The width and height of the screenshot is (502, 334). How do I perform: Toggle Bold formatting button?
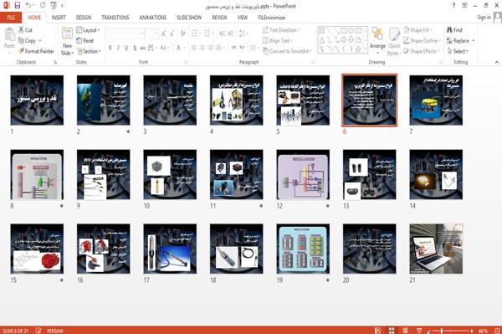(110, 48)
